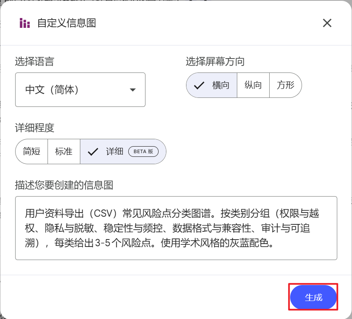Select 纵向 screen orientation
Viewport: 352px width, 319px height.
(253, 85)
